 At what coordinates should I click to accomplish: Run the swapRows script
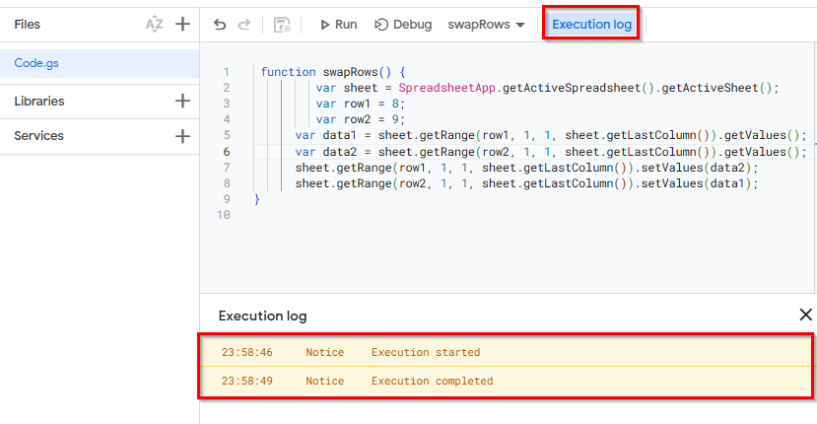(337, 25)
